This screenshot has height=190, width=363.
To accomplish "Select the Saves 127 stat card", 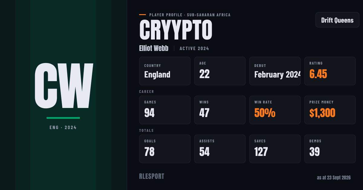I will 275,149.
